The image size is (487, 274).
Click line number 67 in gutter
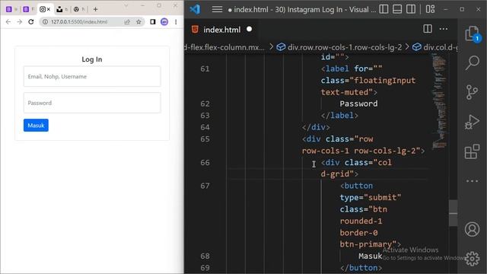tap(205, 186)
